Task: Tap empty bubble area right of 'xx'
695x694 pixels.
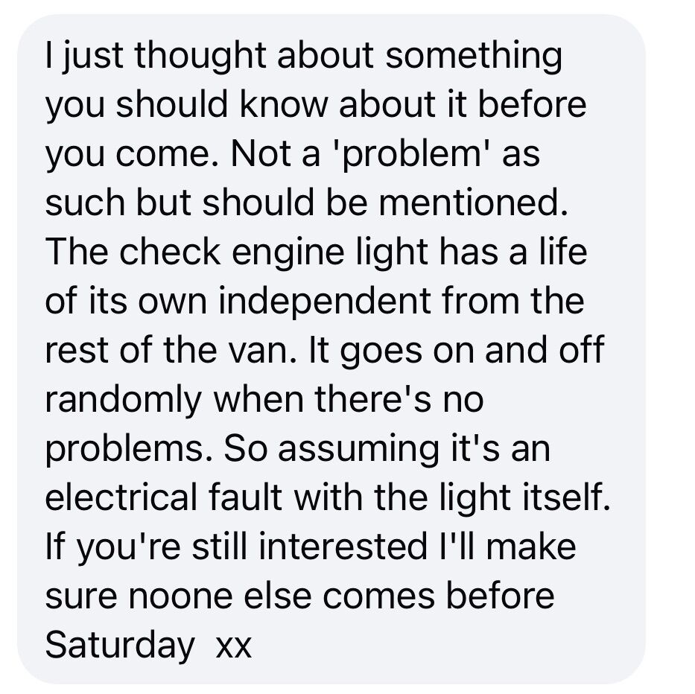Action: click(x=443, y=647)
